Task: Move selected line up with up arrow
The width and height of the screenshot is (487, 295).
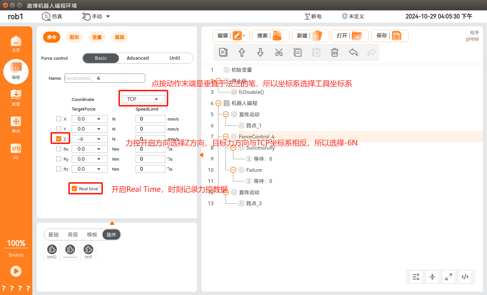Action: pos(242,53)
